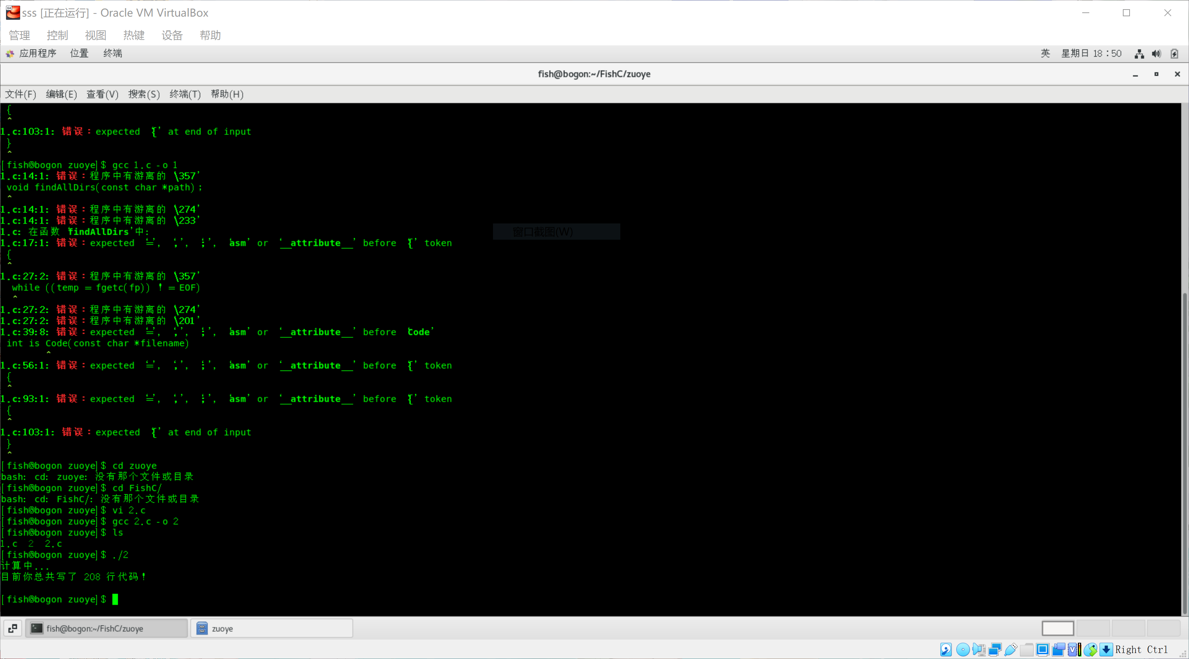Select the first workspace switcher box
Image resolution: width=1189 pixels, height=659 pixels.
1057,628
